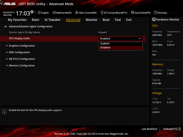183x137 pixels.
Task: Switch to Main tab
Action: 36,20
